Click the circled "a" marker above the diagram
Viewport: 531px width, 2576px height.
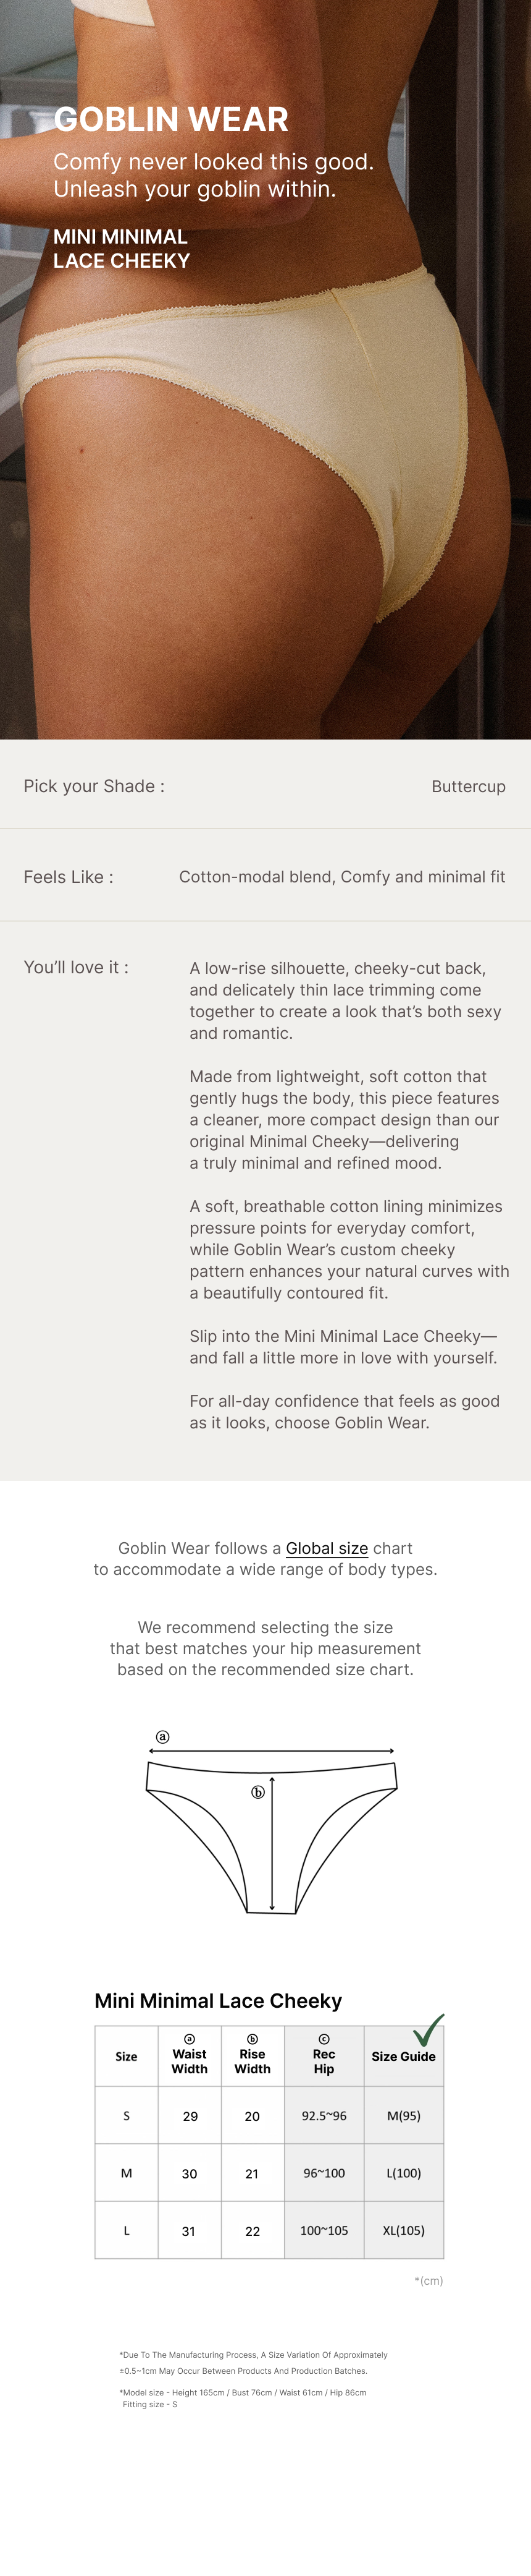pos(162,1737)
